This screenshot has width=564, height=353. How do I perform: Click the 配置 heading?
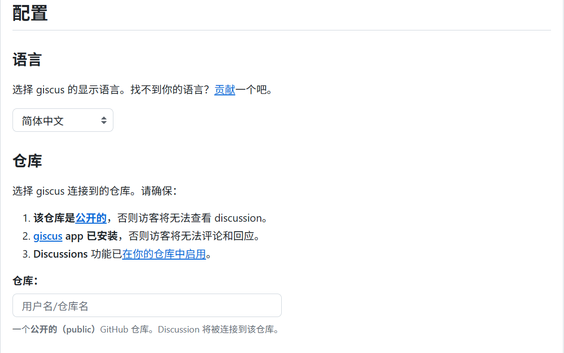[x=30, y=13]
